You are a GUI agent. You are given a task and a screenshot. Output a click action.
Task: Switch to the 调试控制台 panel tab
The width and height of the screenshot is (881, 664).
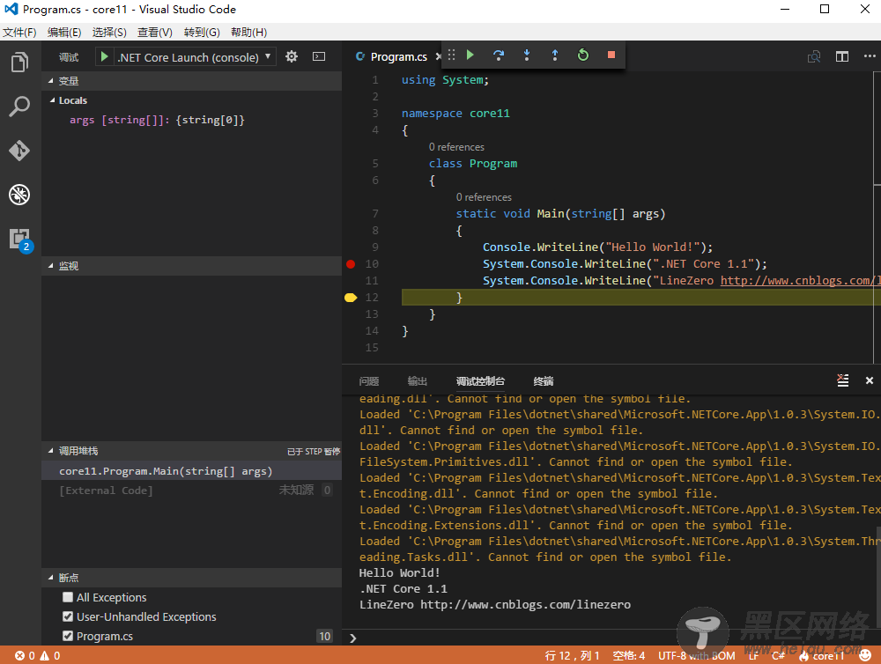pyautogui.click(x=480, y=381)
